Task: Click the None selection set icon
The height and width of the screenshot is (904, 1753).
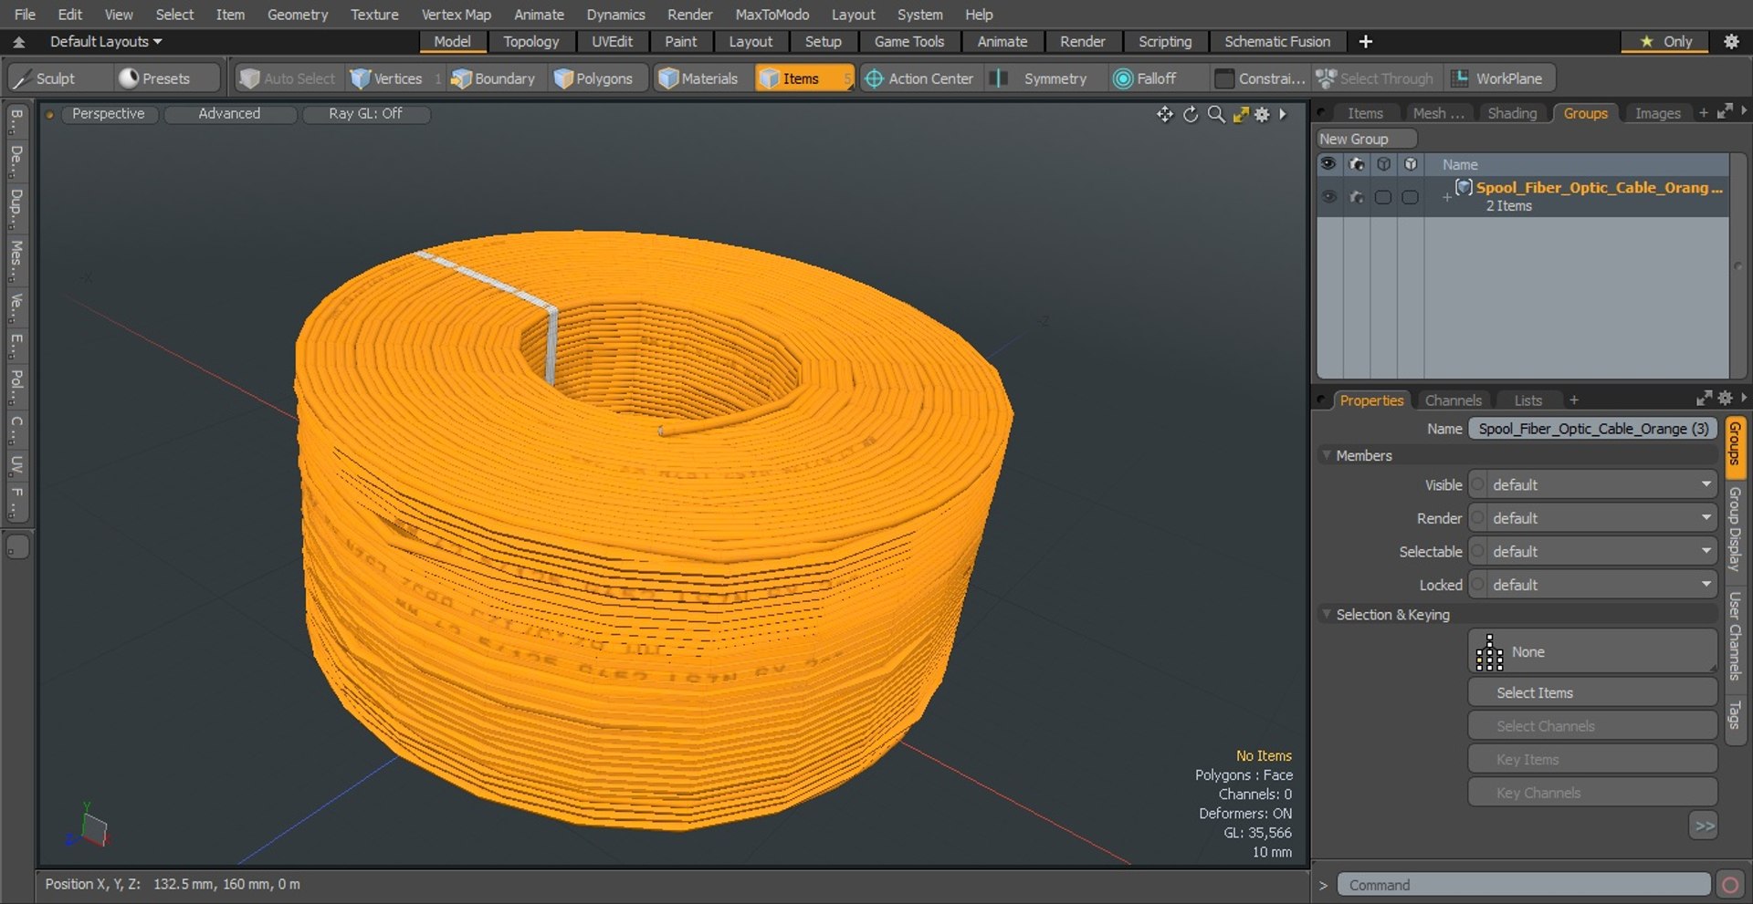Action: point(1489,652)
